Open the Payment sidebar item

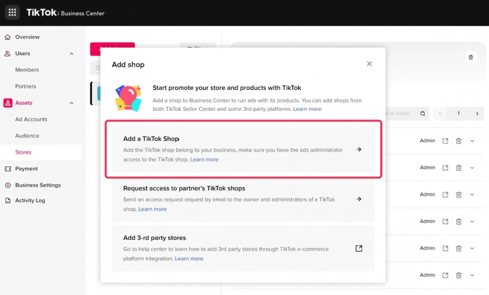click(26, 169)
